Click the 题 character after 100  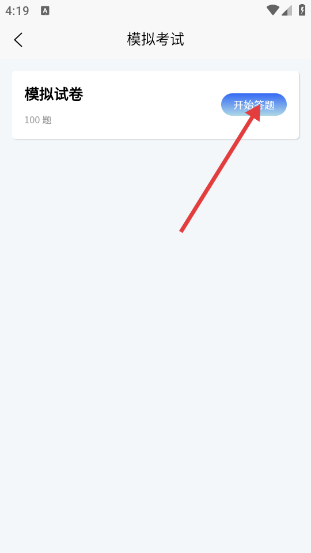point(47,120)
